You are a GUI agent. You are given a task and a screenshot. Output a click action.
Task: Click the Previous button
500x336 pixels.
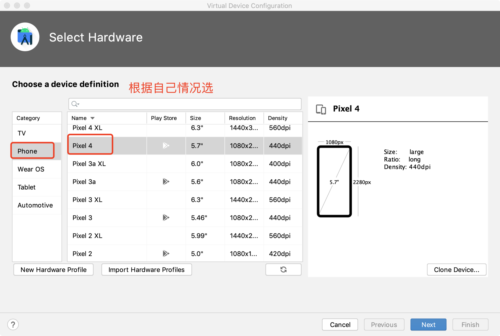tap(384, 324)
